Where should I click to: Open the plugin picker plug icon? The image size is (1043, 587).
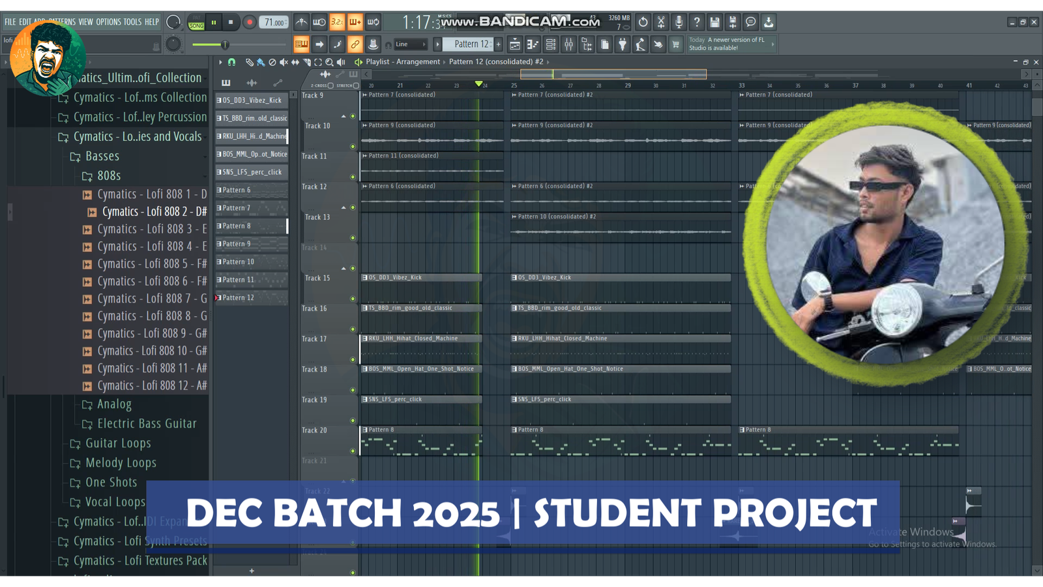pyautogui.click(x=623, y=44)
